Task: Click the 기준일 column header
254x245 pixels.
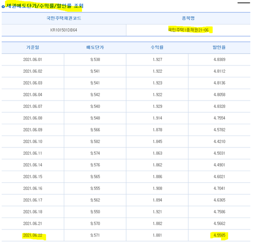Action: pyautogui.click(x=33, y=47)
